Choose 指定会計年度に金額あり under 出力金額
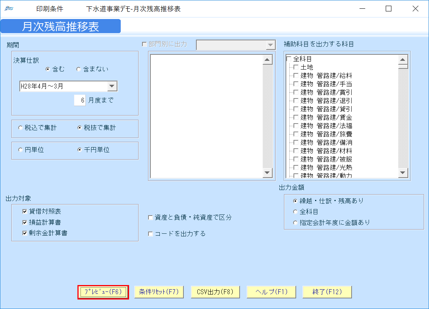This screenshot has height=309, width=429. pyautogui.click(x=295, y=223)
